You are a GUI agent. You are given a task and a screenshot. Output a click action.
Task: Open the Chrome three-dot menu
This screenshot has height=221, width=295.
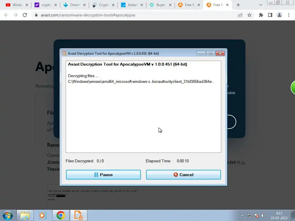pyautogui.click(x=289, y=15)
